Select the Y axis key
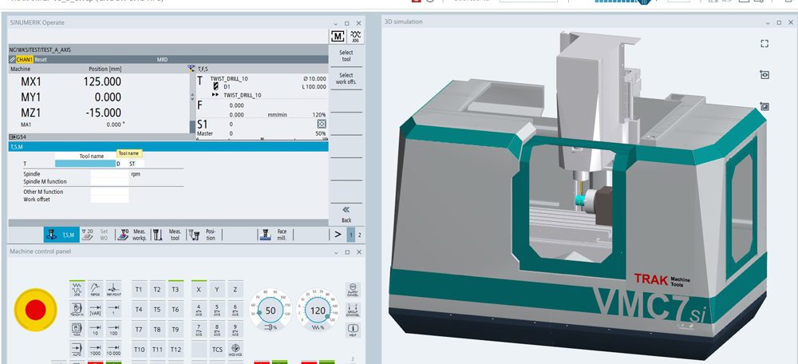The image size is (798, 364). point(217,289)
